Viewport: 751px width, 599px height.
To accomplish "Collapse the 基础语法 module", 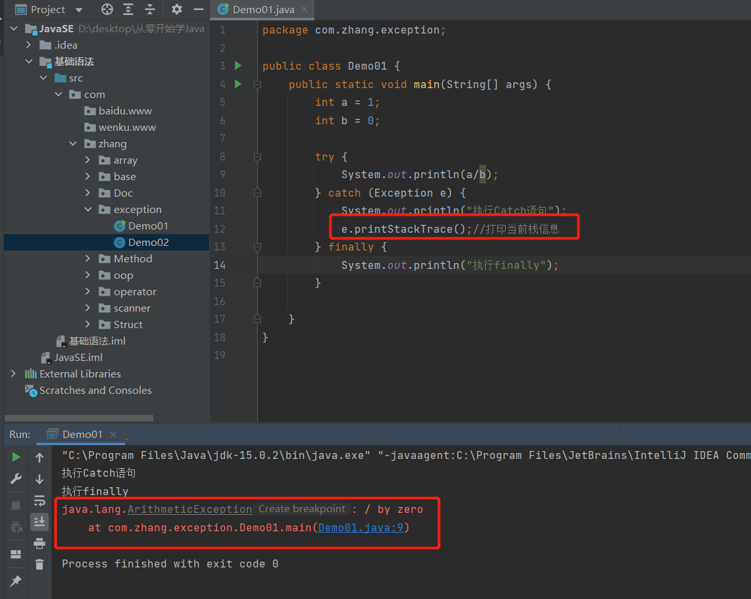I will tap(29, 61).
